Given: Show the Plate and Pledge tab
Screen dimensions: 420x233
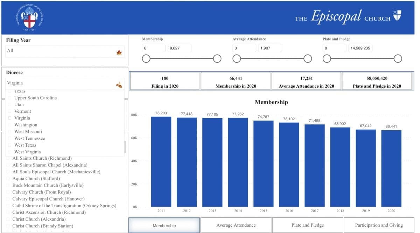Looking at the screenshot, I should (308, 225).
